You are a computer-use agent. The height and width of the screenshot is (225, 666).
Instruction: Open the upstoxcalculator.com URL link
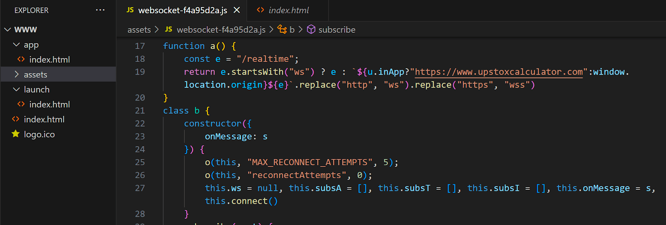coord(499,72)
